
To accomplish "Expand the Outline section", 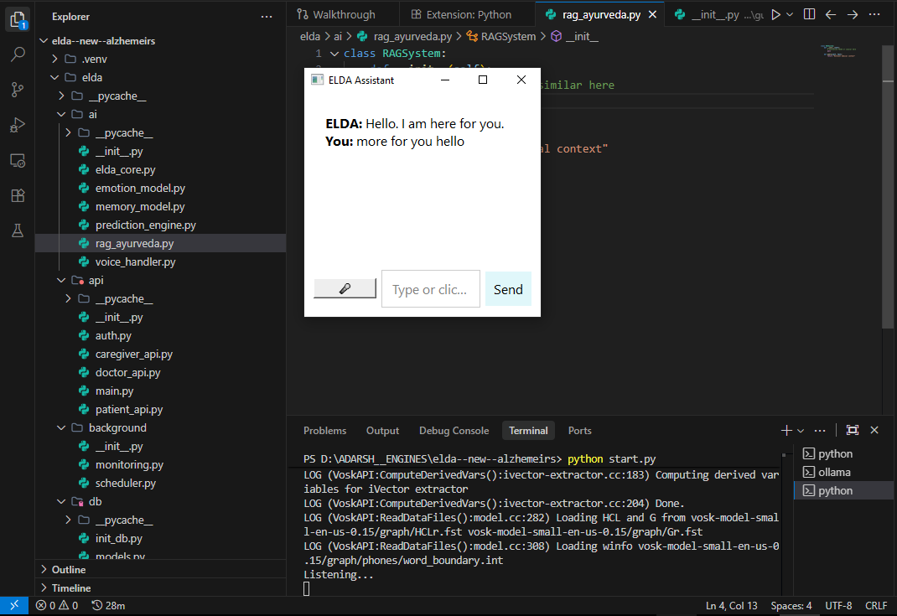I will click(69, 570).
